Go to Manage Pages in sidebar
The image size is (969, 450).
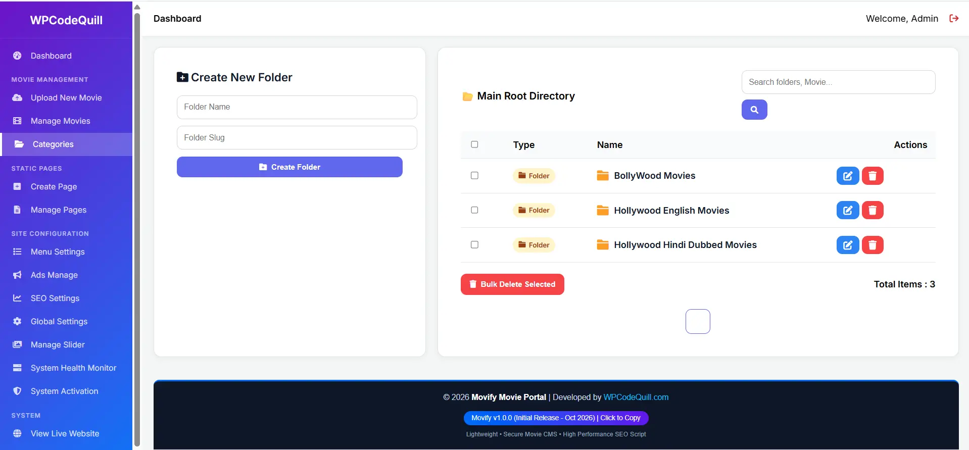(x=66, y=210)
